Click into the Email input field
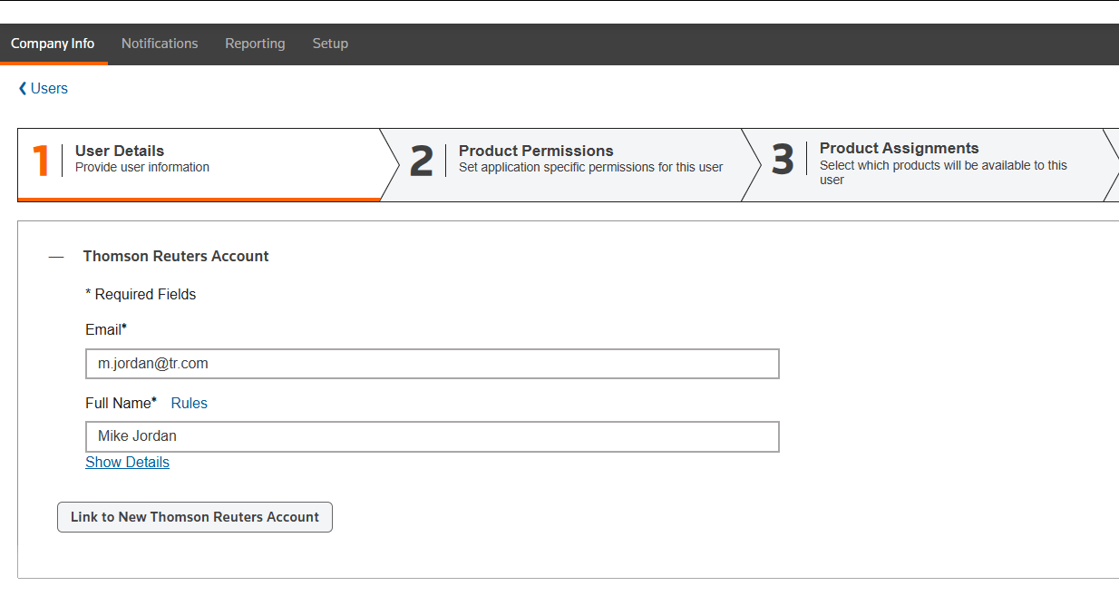This screenshot has height=606, width=1119. tap(432, 364)
